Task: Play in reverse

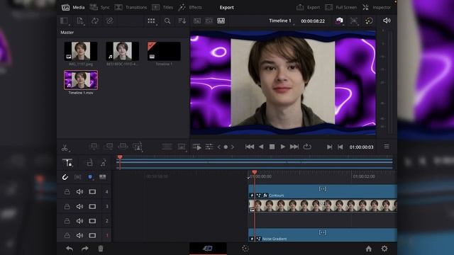Action: coord(261,147)
